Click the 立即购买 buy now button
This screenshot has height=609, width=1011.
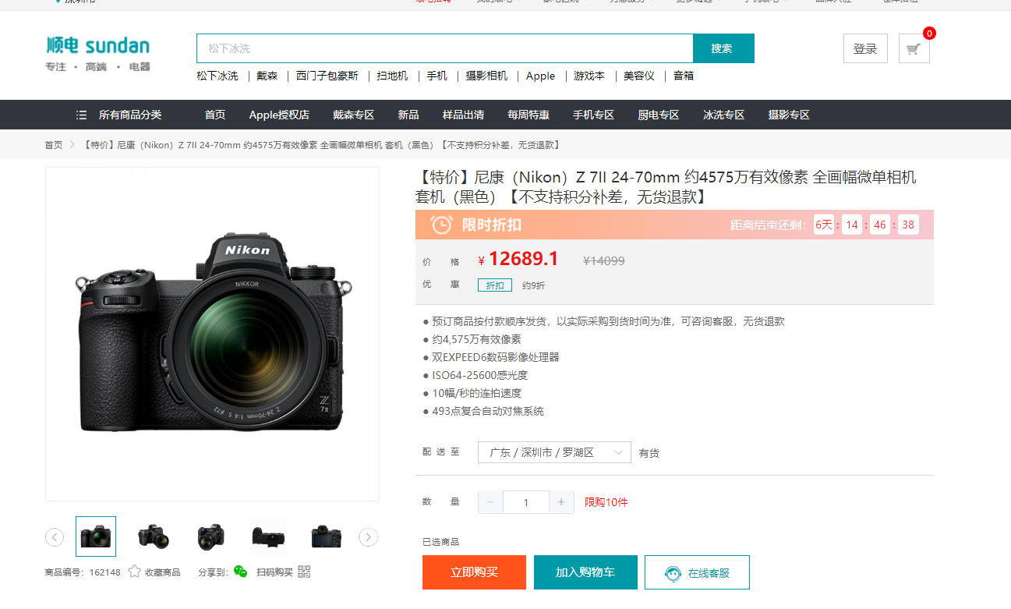(474, 572)
